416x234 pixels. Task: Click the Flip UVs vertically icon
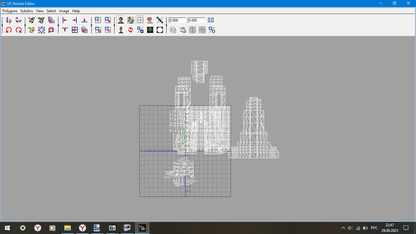pyautogui.click(x=19, y=20)
